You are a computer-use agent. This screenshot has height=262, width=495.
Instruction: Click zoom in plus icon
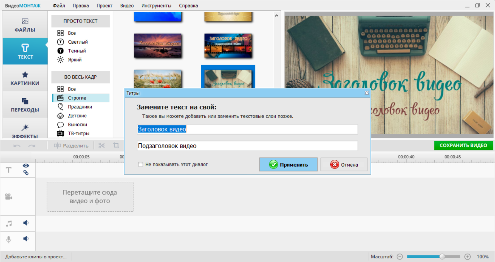tap(467, 257)
